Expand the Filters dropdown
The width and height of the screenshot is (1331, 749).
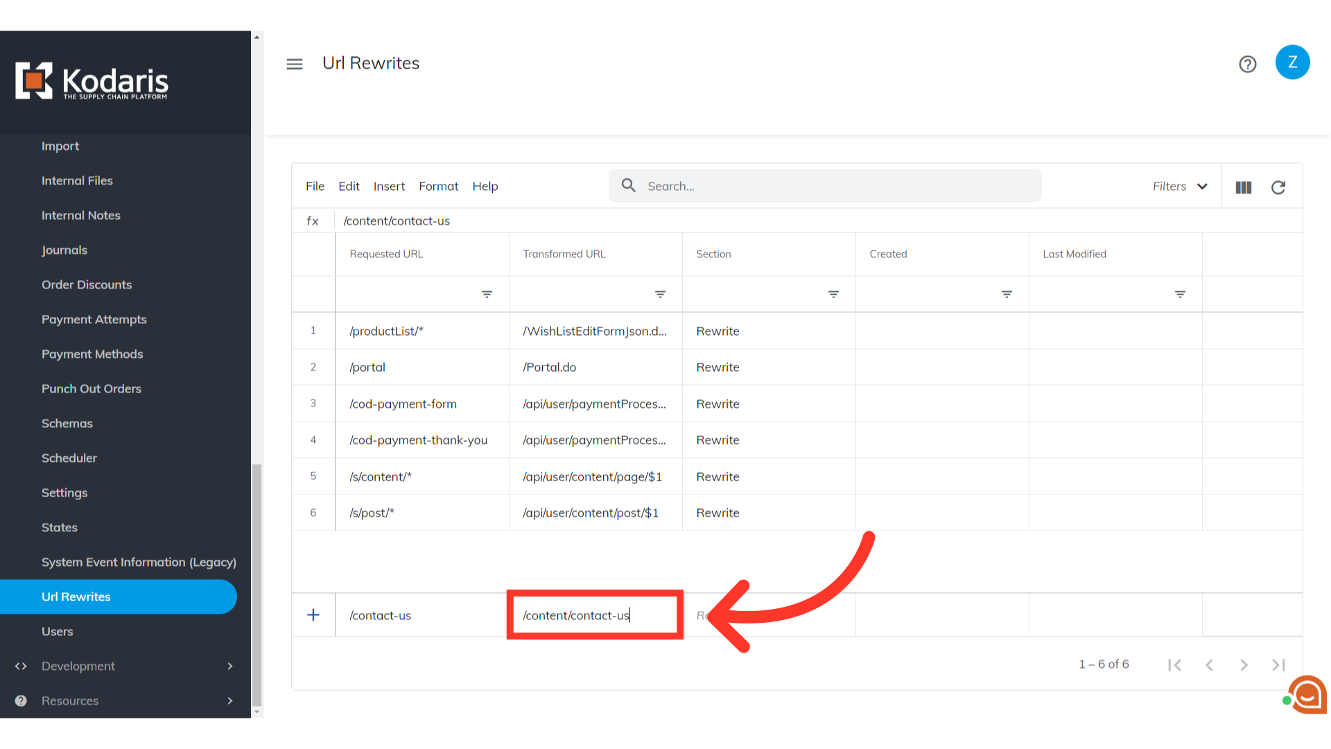click(1180, 187)
